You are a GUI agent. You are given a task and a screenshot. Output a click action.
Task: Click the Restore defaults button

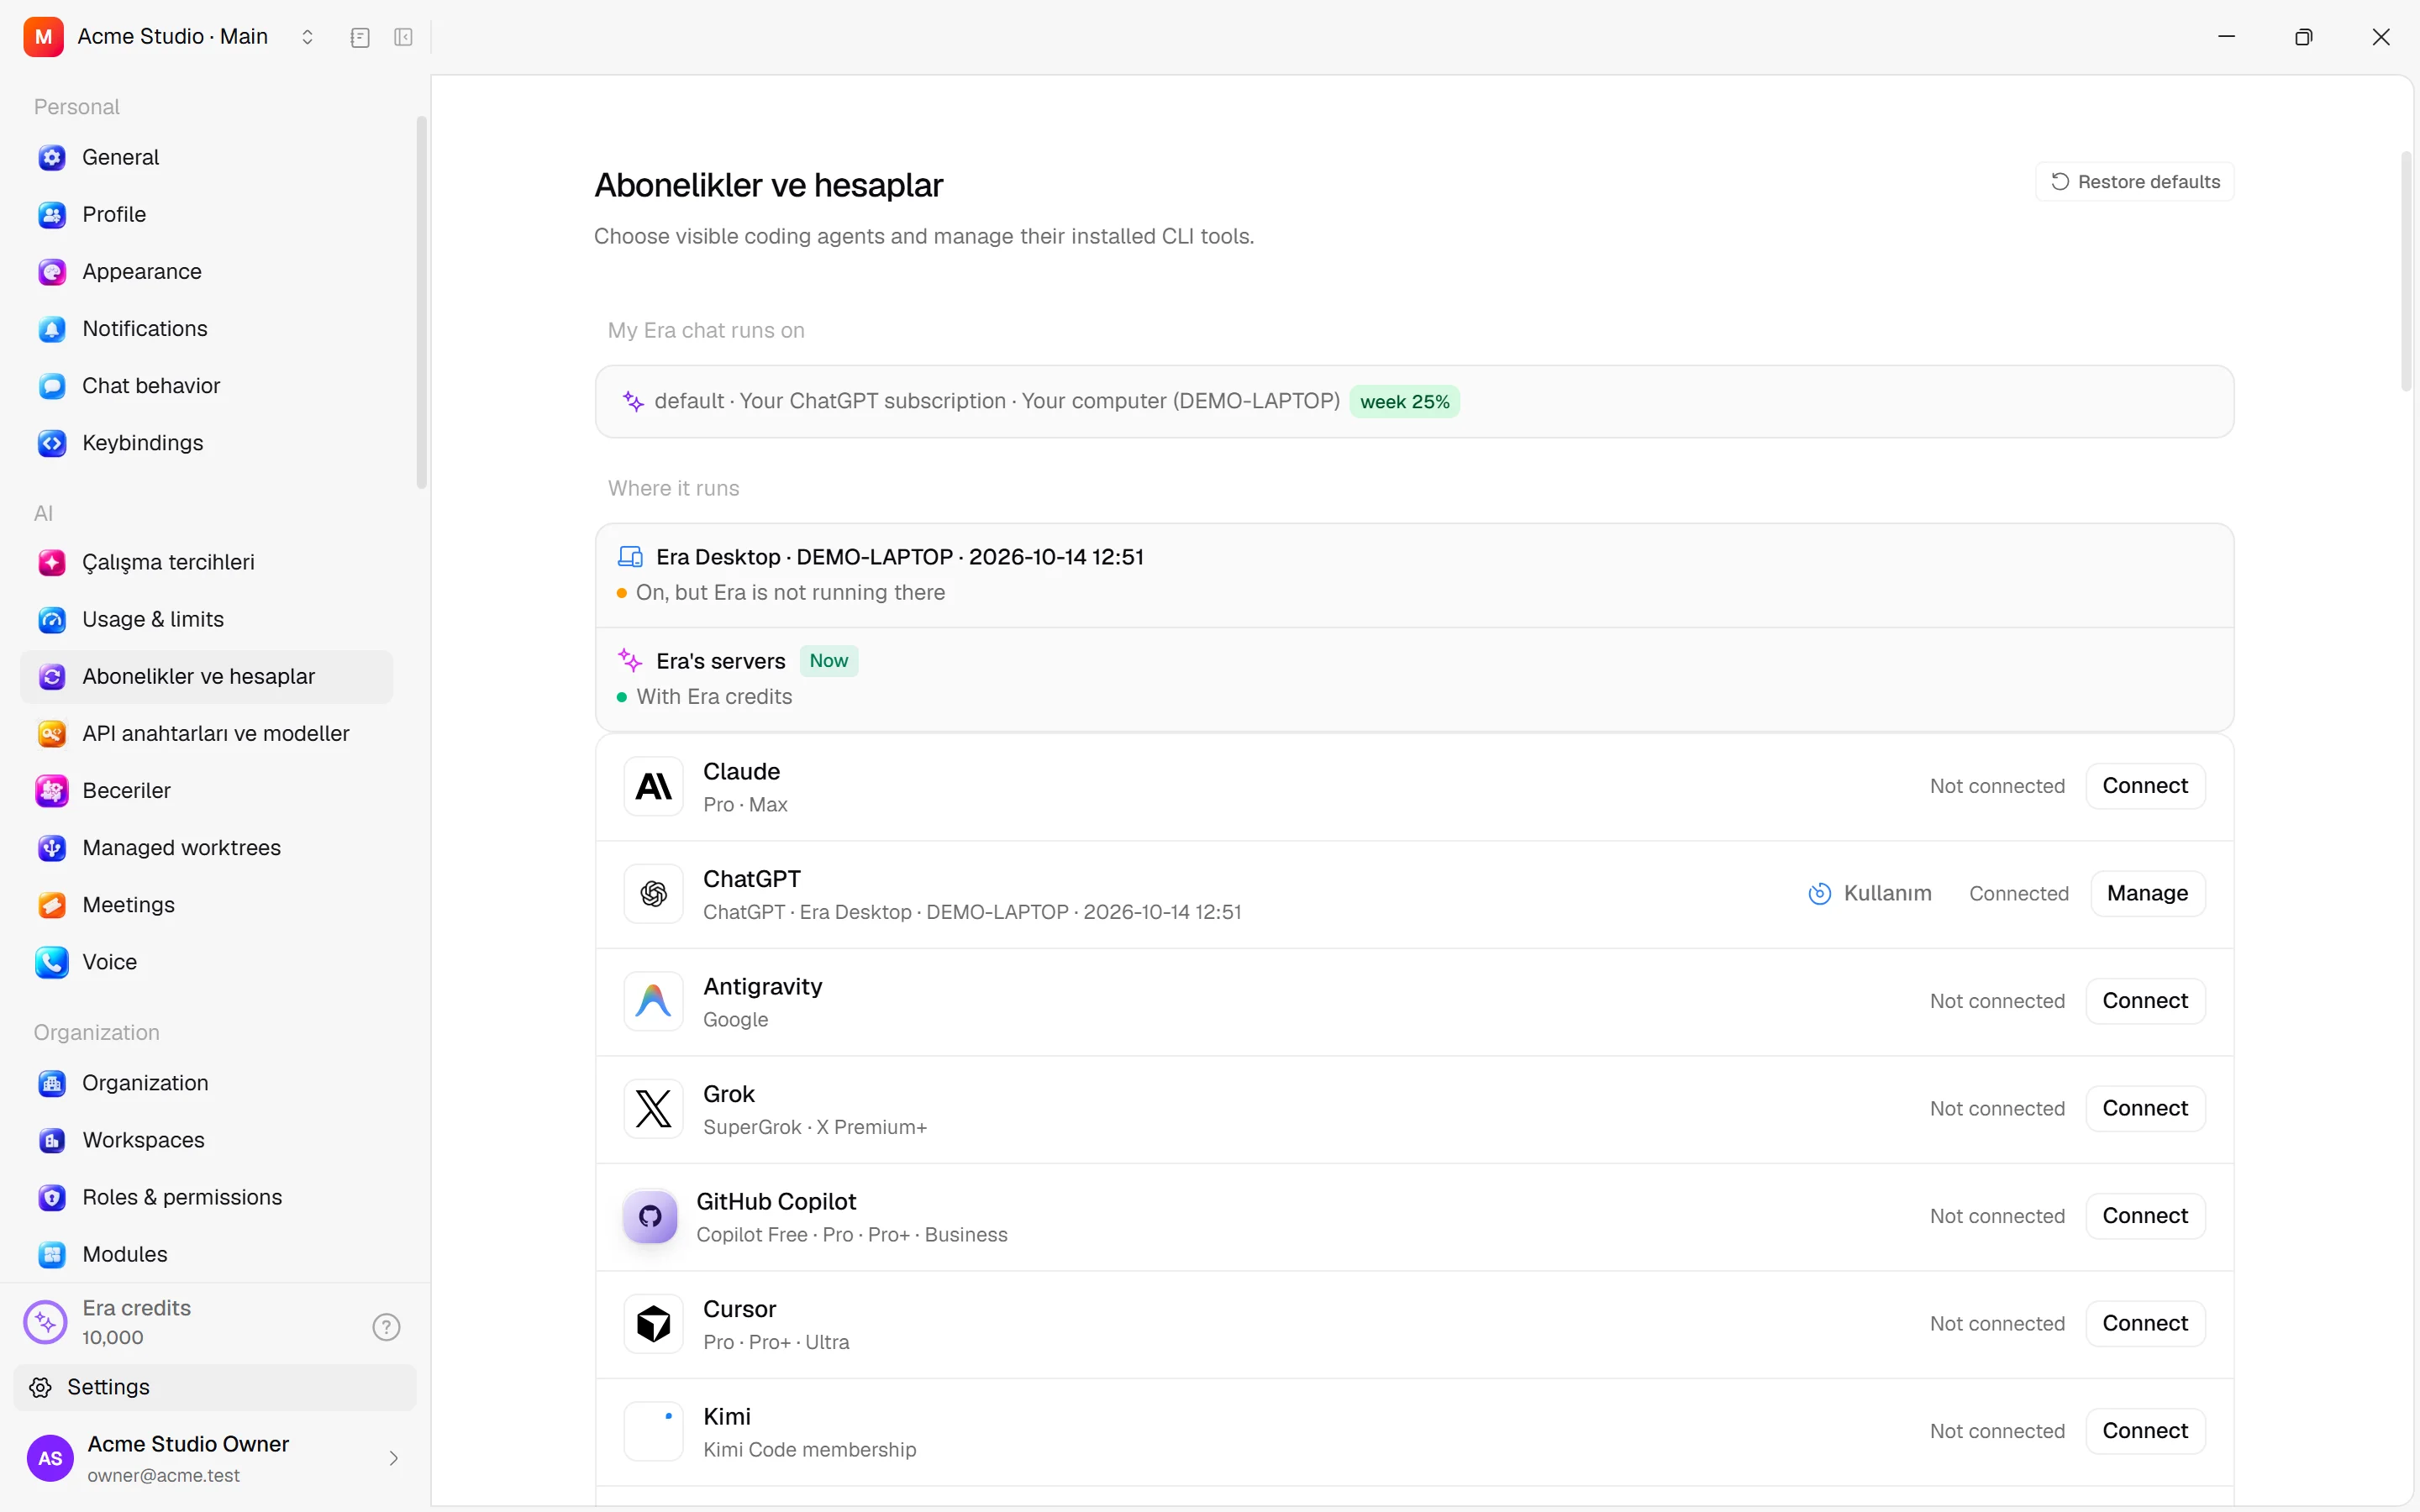[2135, 182]
